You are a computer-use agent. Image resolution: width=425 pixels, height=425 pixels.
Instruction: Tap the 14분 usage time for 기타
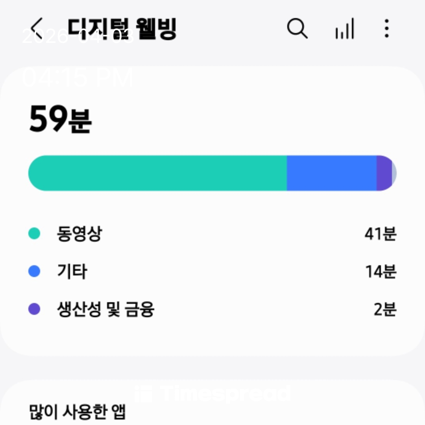[x=380, y=272]
